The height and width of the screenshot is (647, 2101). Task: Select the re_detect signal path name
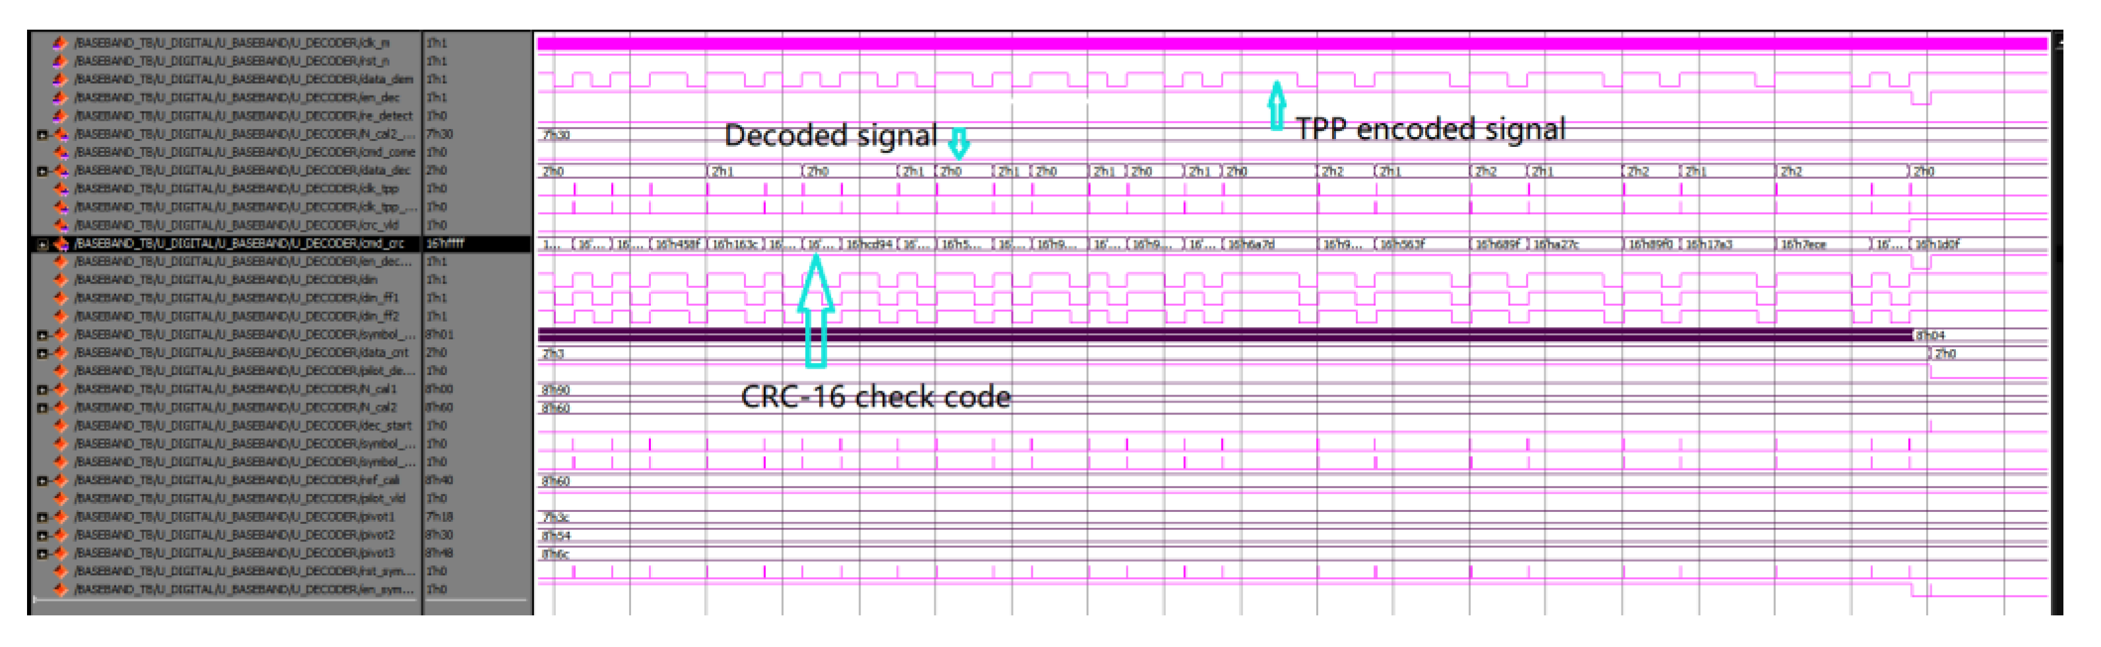click(x=244, y=116)
